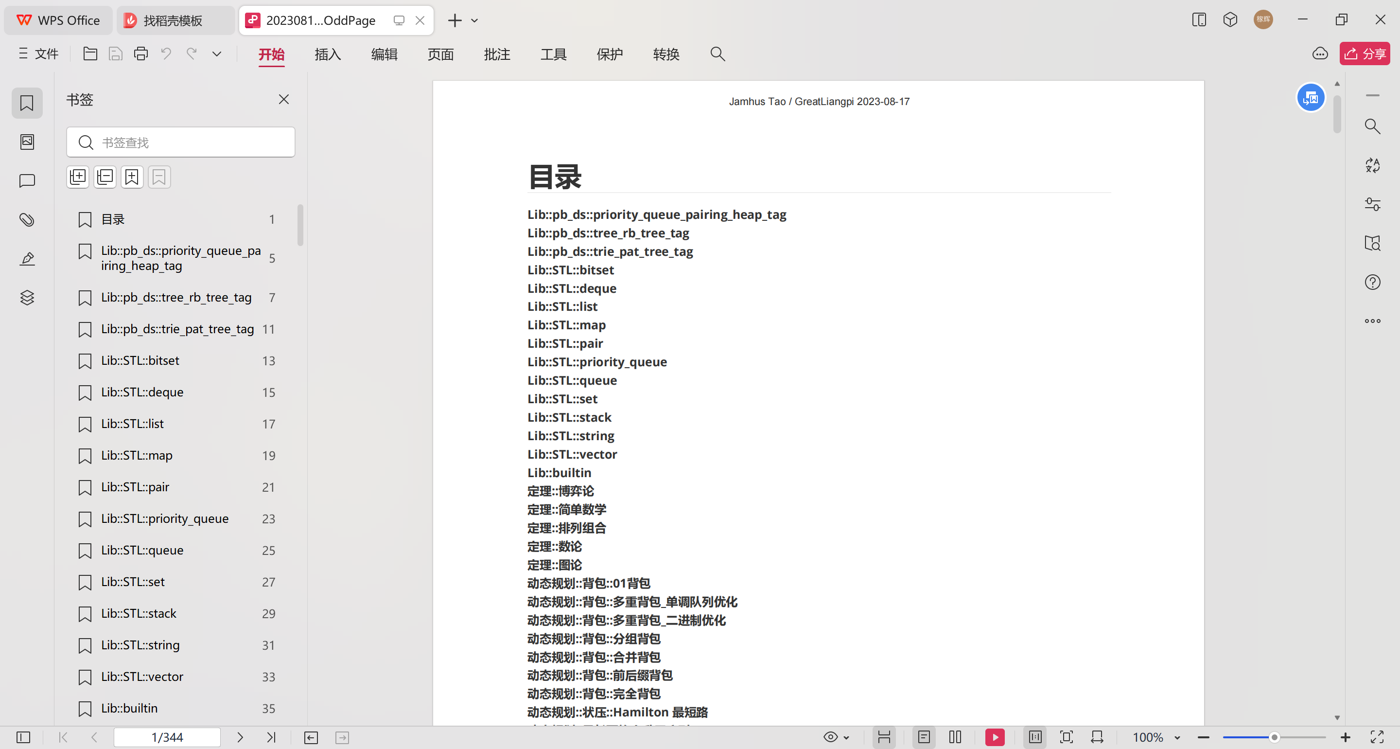1400x749 pixels.
Task: Expand the quick access toolbar dropdown
Action: coord(217,54)
